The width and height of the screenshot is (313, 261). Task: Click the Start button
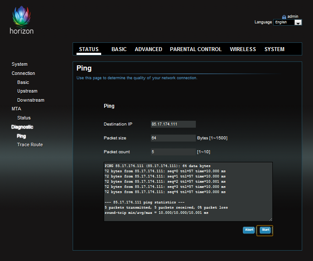point(265,230)
